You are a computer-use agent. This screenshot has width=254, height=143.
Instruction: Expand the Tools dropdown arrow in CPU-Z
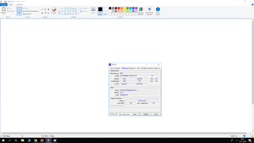[x=139, y=114]
